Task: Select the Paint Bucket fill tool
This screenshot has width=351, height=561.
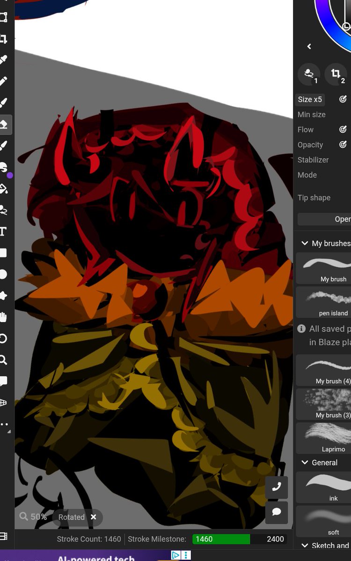Action: click(x=3, y=189)
